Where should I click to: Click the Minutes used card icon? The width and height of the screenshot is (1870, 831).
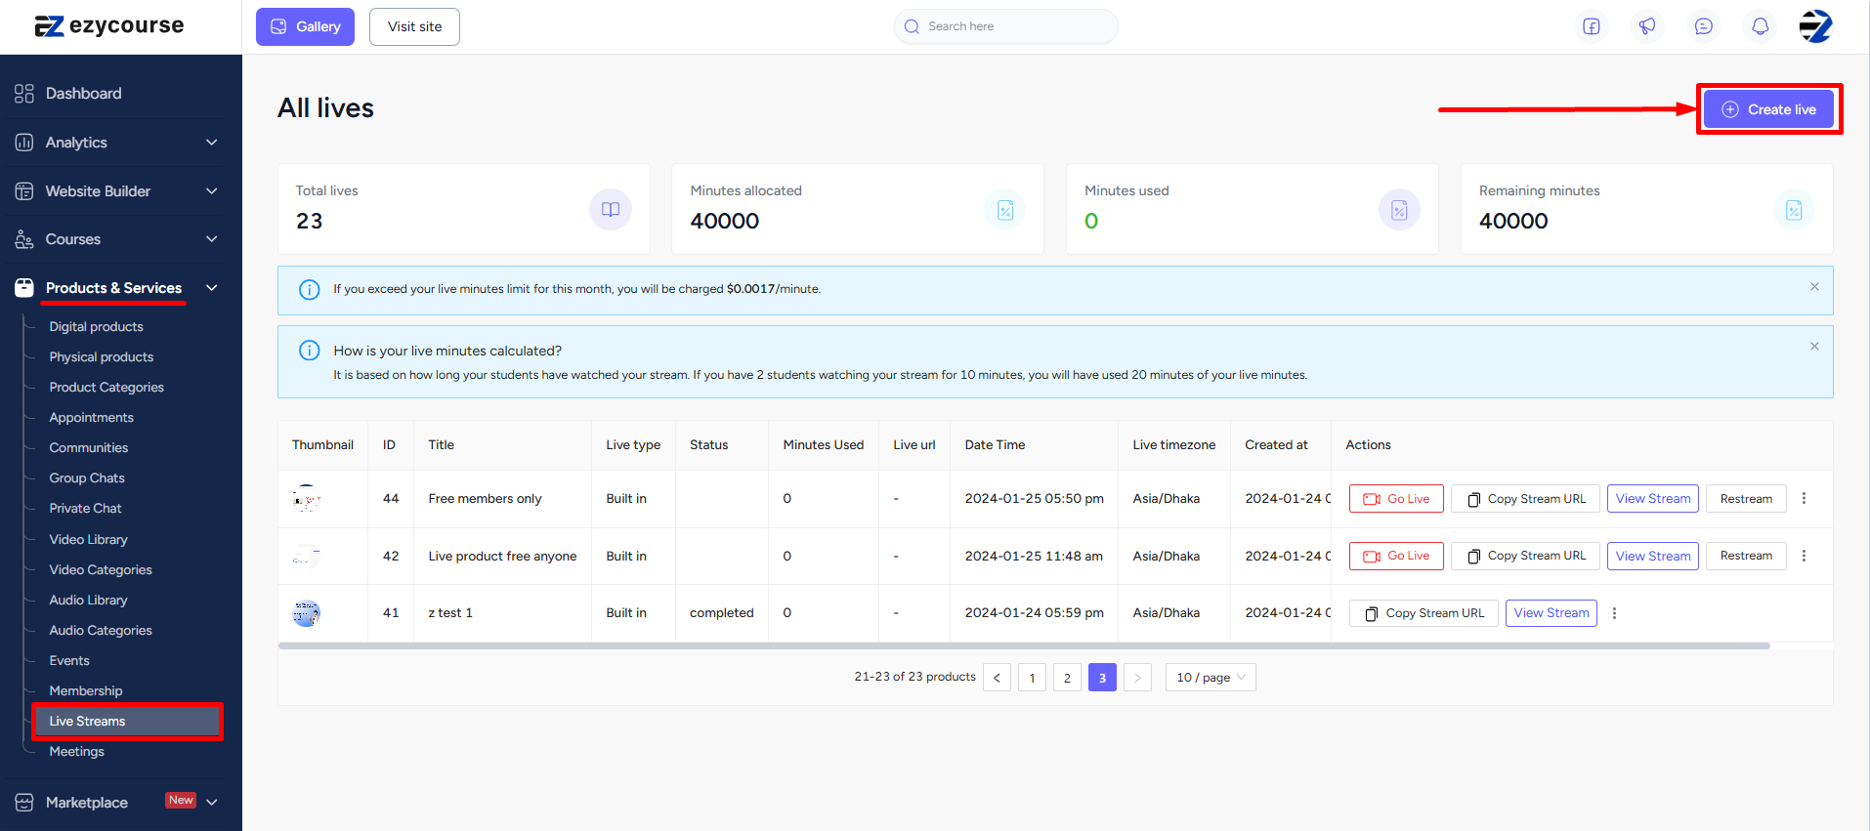coord(1399,209)
